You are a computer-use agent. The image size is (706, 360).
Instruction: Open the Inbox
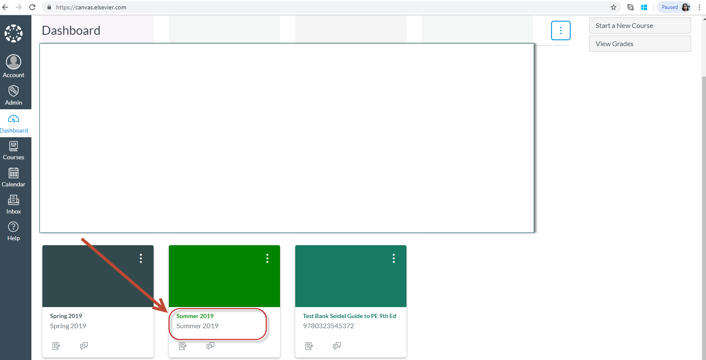(x=14, y=205)
